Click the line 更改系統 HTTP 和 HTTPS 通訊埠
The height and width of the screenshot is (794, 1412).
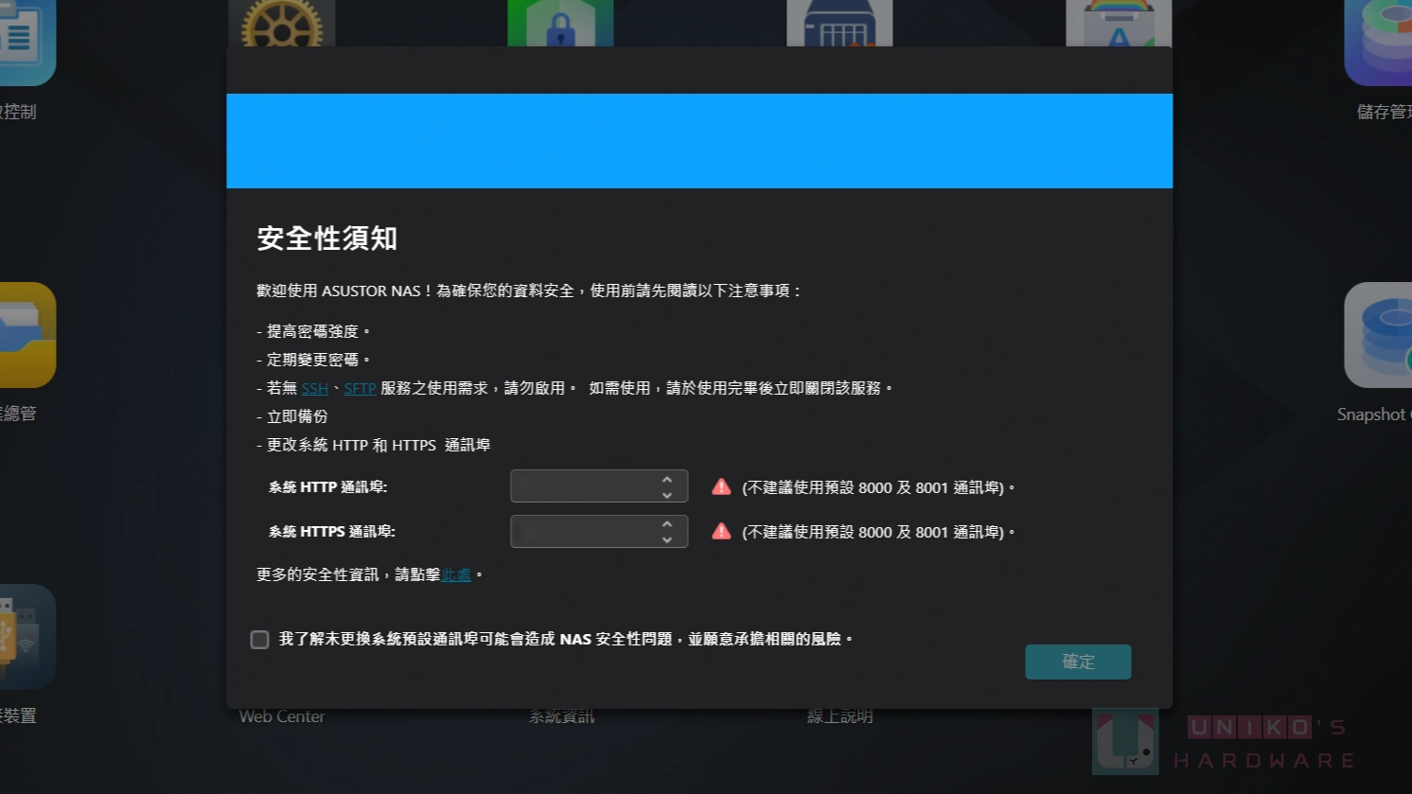pyautogui.click(x=374, y=445)
